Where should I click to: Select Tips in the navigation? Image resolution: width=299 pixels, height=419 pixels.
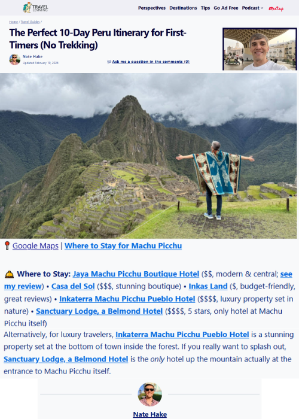click(x=205, y=8)
